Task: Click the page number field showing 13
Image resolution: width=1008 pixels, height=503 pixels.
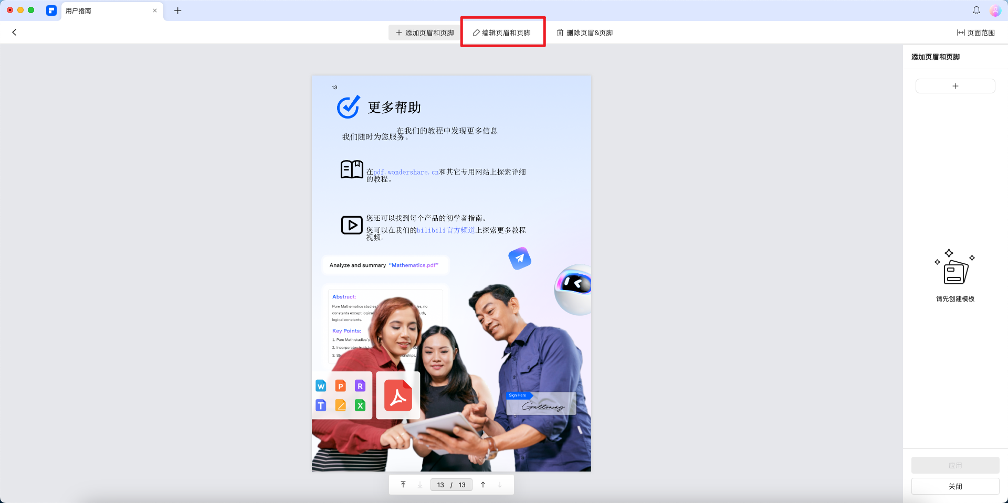Action: [441, 485]
